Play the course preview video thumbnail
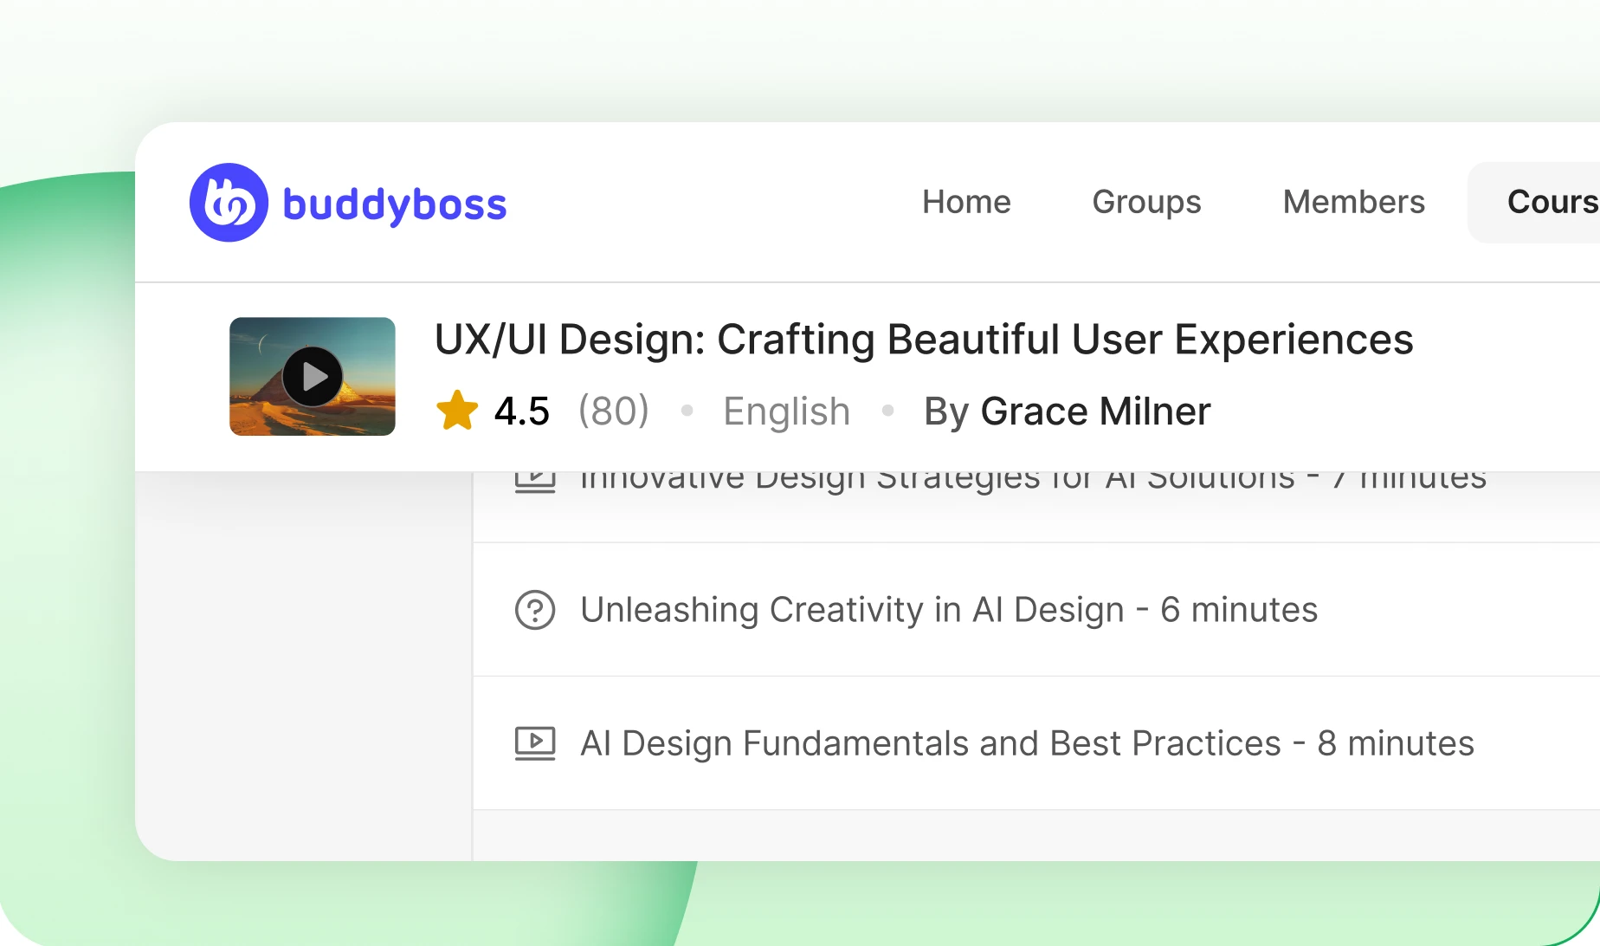 pos(313,377)
